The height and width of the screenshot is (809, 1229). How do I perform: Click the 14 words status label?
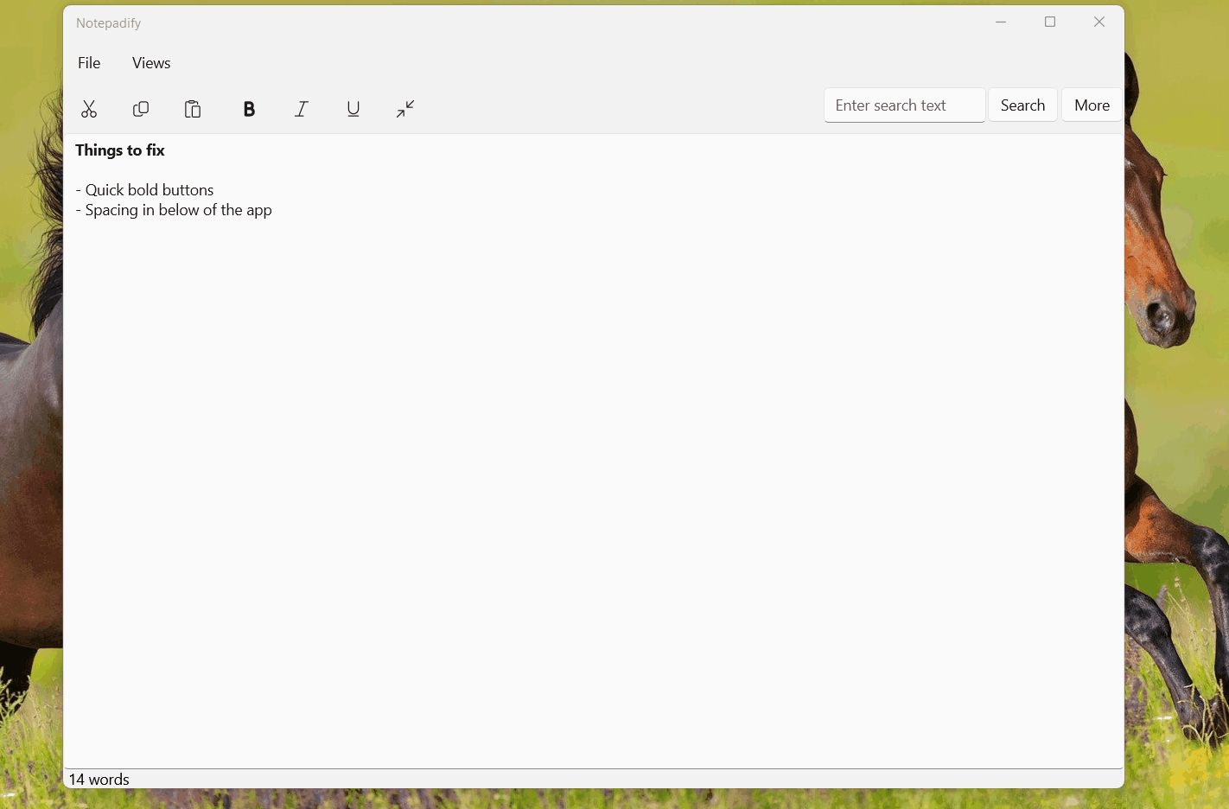point(99,780)
